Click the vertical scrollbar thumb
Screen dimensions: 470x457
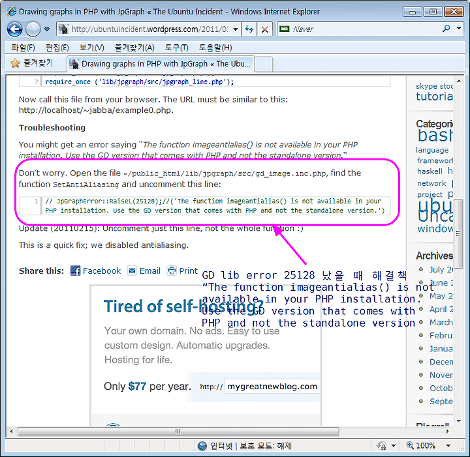point(459,233)
